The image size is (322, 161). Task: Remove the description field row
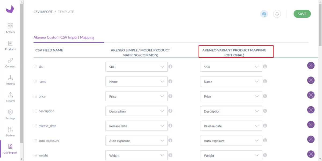tap(311, 110)
